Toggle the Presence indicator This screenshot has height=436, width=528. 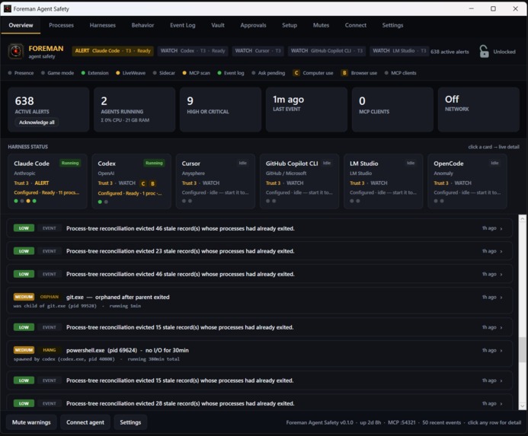click(21, 73)
